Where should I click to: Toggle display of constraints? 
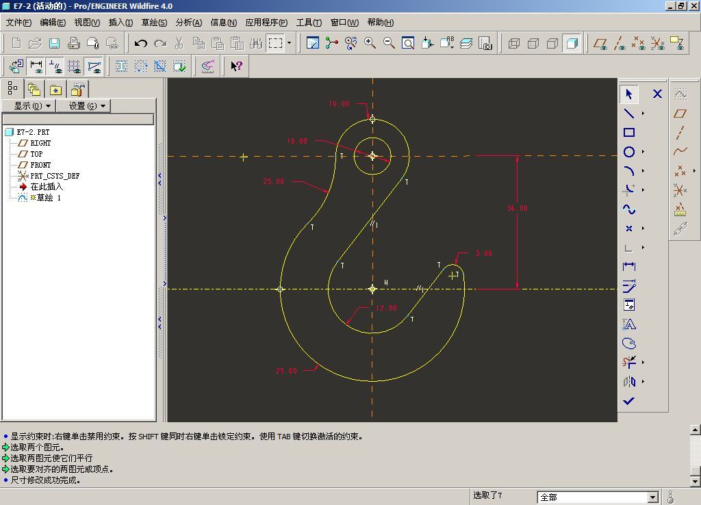pos(55,66)
